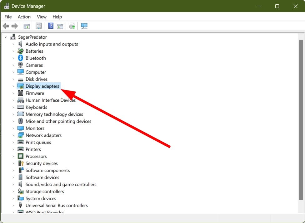Screen dimensions: 305x223
Task: Select the Computer tree row
Action: [x=32, y=72]
